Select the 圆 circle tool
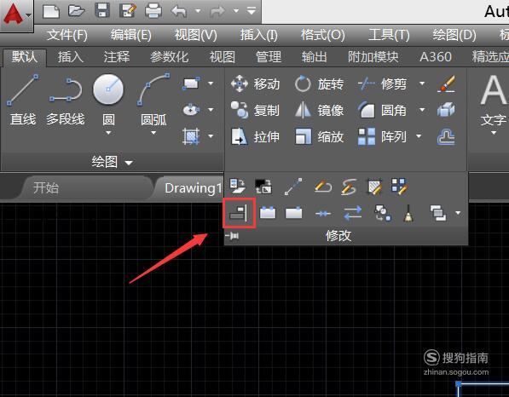The width and height of the screenshot is (509, 397). 108,100
